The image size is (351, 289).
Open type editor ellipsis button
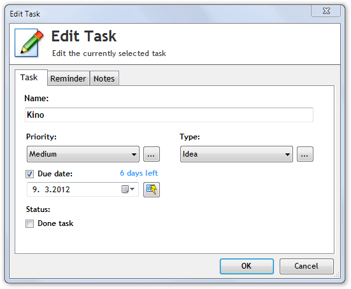click(x=305, y=154)
